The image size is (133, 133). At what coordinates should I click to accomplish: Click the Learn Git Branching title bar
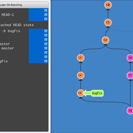(x=24, y=5)
